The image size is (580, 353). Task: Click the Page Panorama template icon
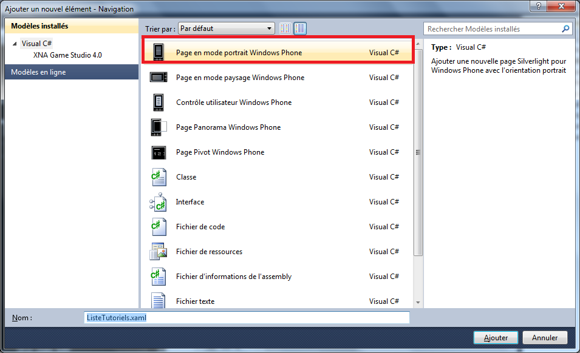point(159,127)
